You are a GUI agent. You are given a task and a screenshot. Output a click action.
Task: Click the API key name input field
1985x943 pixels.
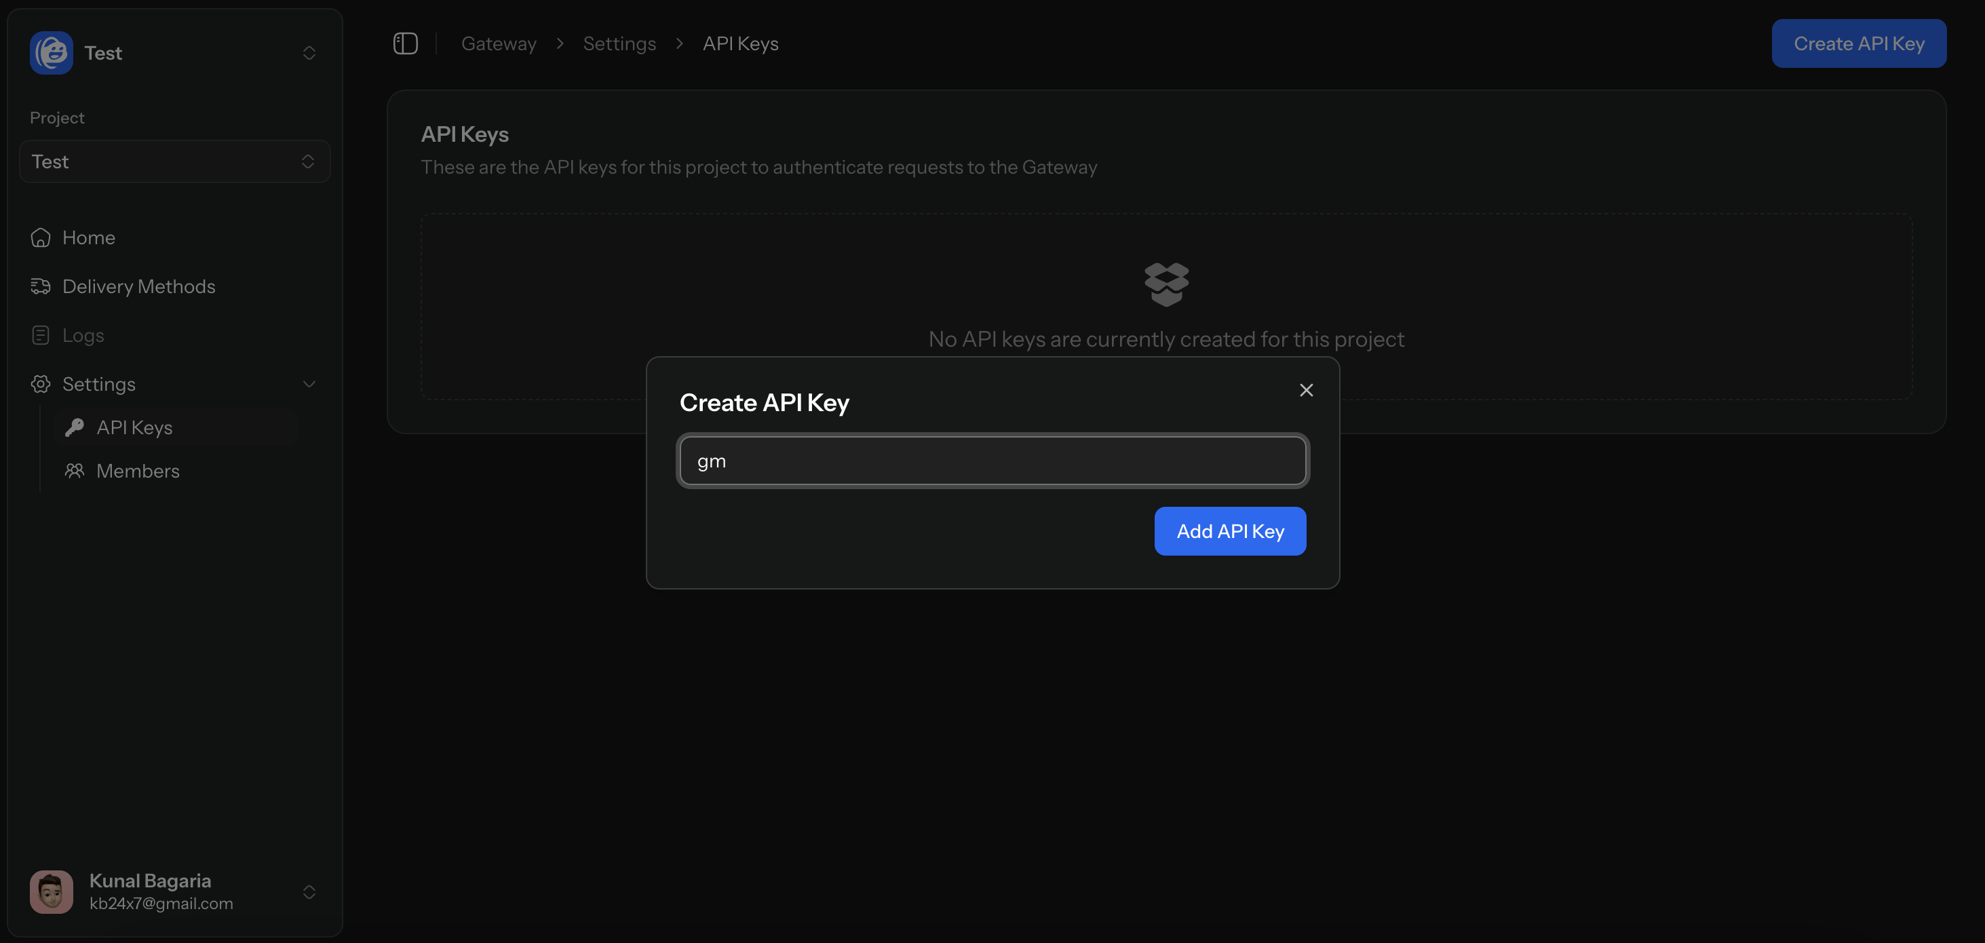(x=992, y=461)
